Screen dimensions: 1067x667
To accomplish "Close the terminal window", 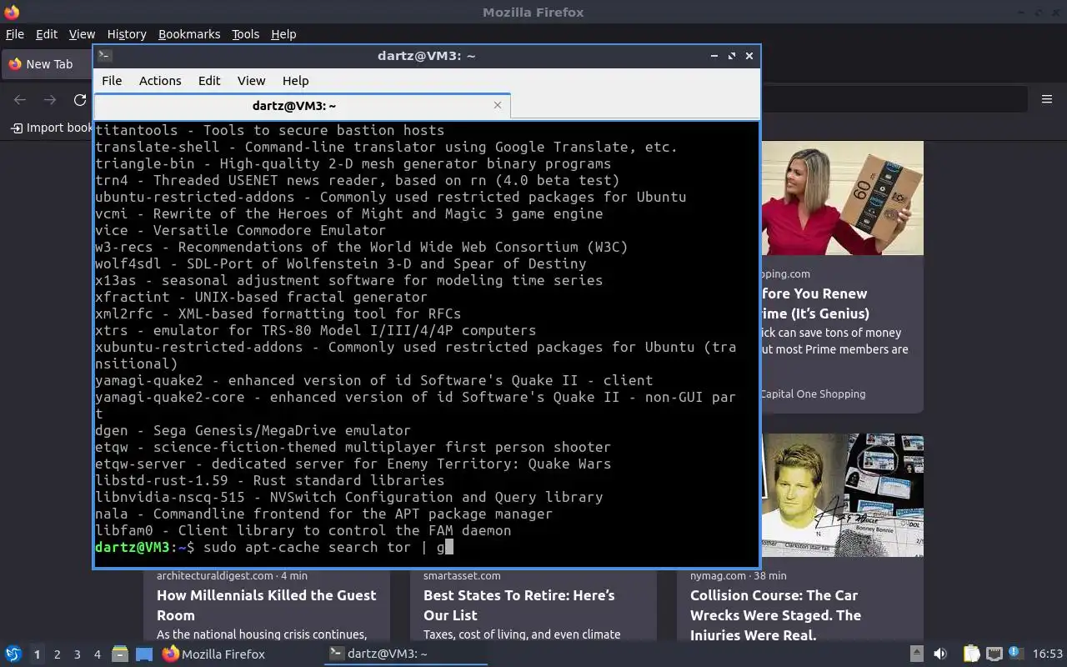I will [749, 56].
